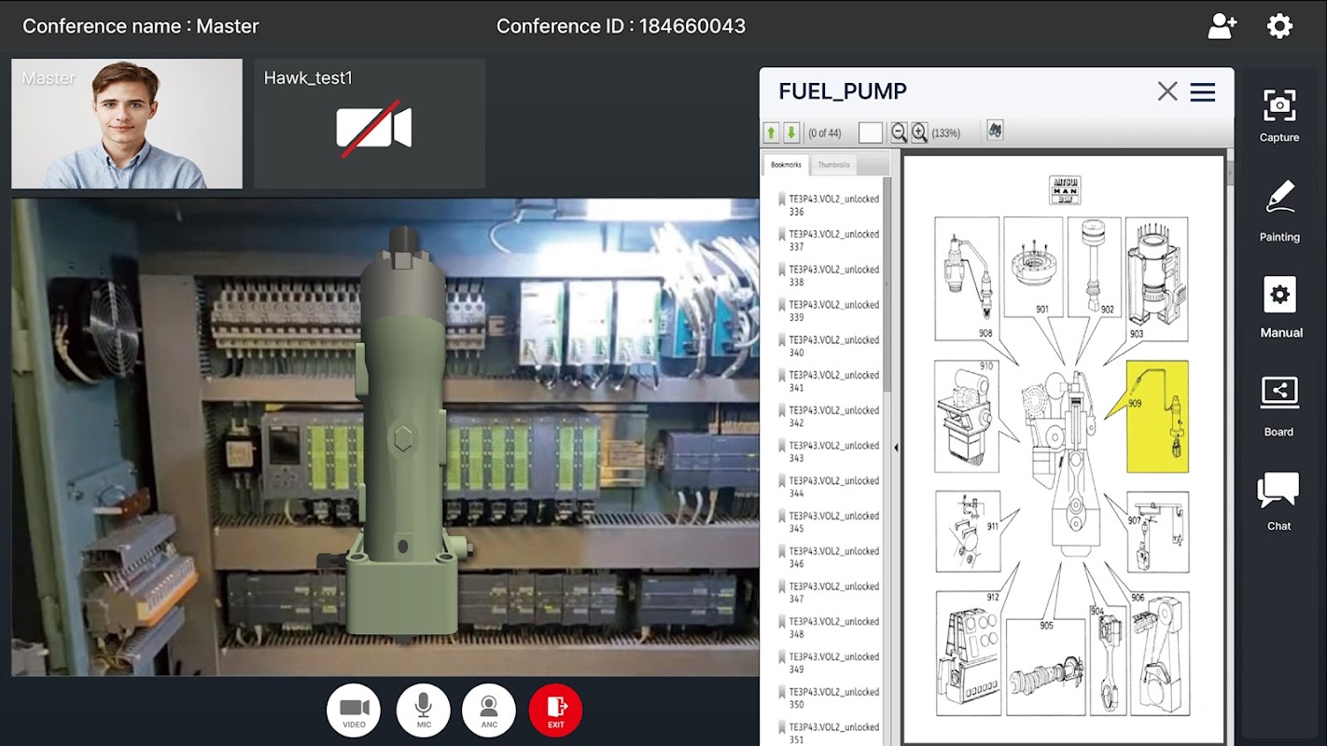Switch to the Thumbnails tab
The height and width of the screenshot is (746, 1327).
coord(833,165)
